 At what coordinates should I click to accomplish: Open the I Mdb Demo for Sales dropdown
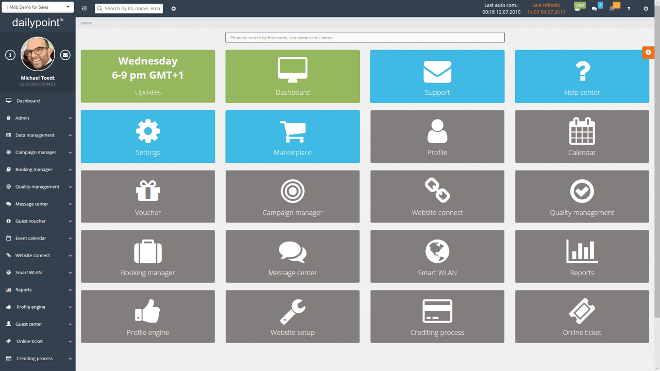click(x=37, y=7)
